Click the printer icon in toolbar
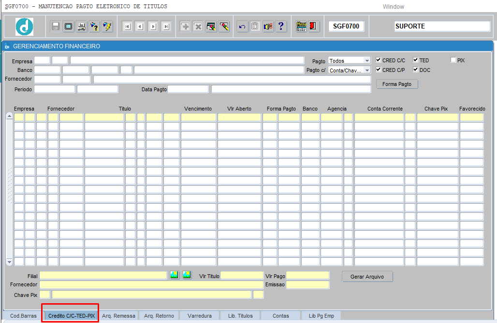Image resolution: width=497 pixels, height=323 pixels. [x=82, y=27]
